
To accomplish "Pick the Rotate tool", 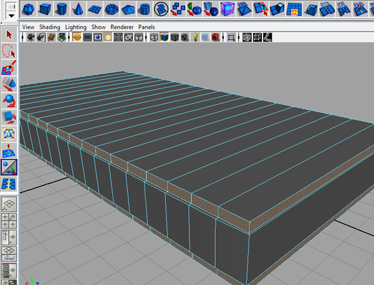I will (x=9, y=100).
